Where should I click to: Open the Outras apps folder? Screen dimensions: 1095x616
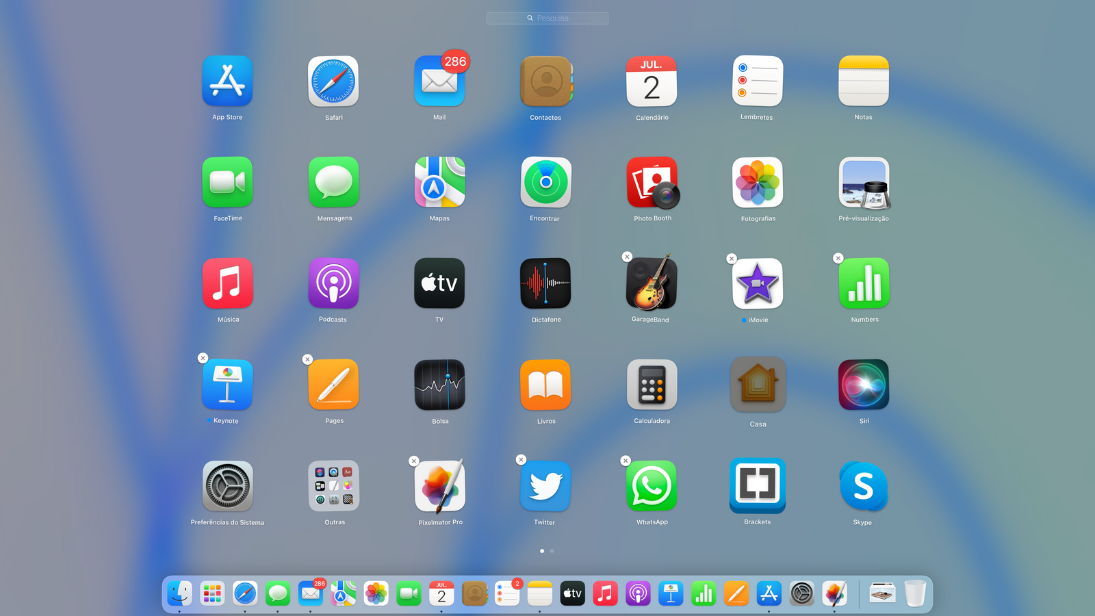point(334,487)
